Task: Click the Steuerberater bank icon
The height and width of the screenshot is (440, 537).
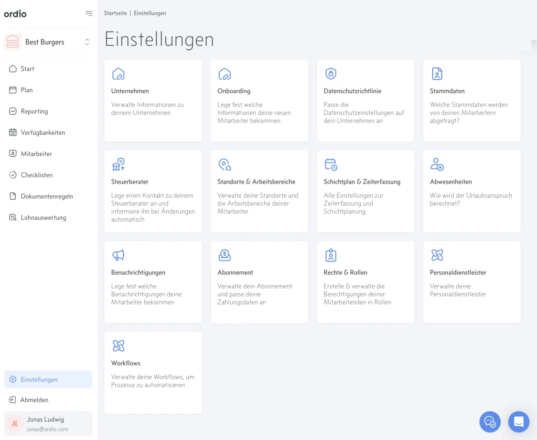Action: [x=119, y=165]
